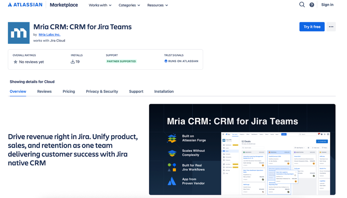This screenshot has height=198, width=347.
Task: Click the Built on Atlassian Forge icon
Action: (172, 138)
